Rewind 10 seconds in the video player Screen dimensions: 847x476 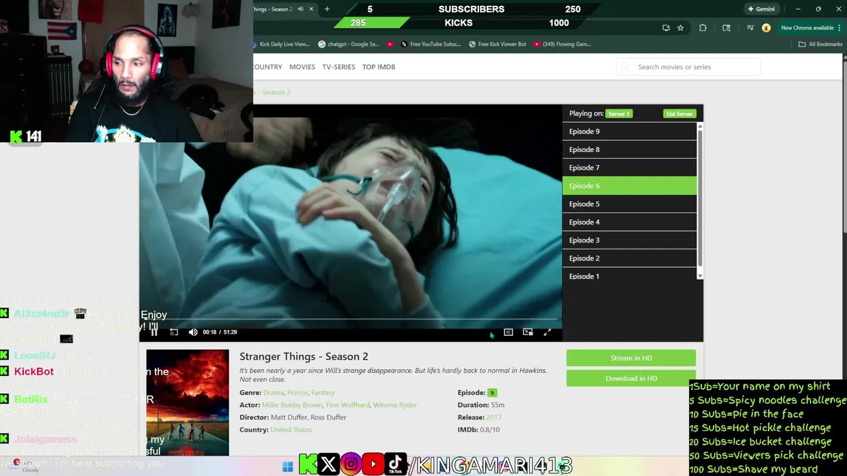point(173,332)
